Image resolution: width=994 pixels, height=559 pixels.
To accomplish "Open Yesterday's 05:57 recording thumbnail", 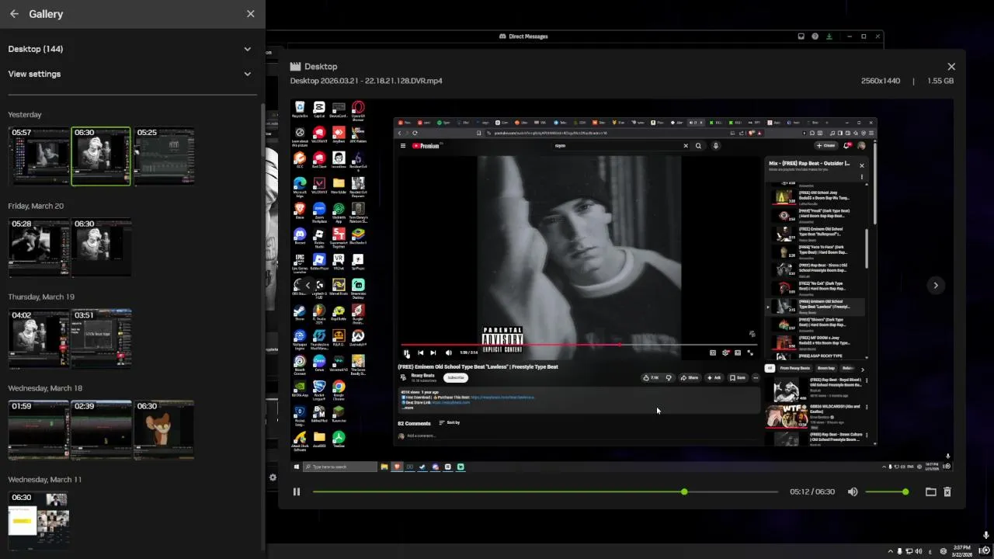I will [x=39, y=156].
